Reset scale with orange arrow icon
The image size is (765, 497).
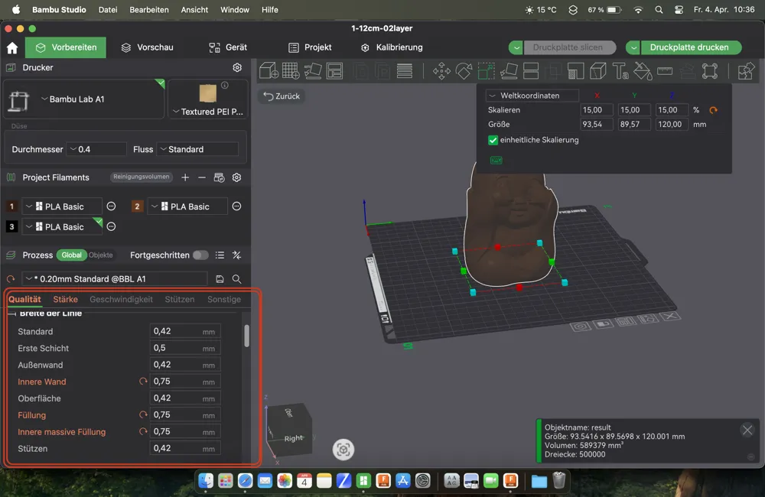713,110
